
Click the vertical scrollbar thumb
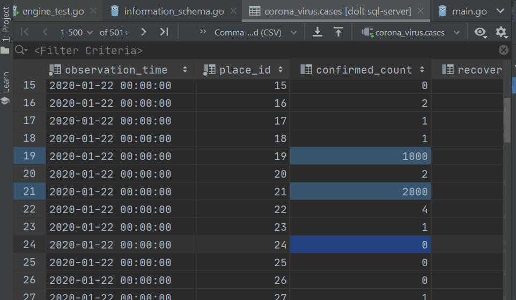tap(507, 120)
